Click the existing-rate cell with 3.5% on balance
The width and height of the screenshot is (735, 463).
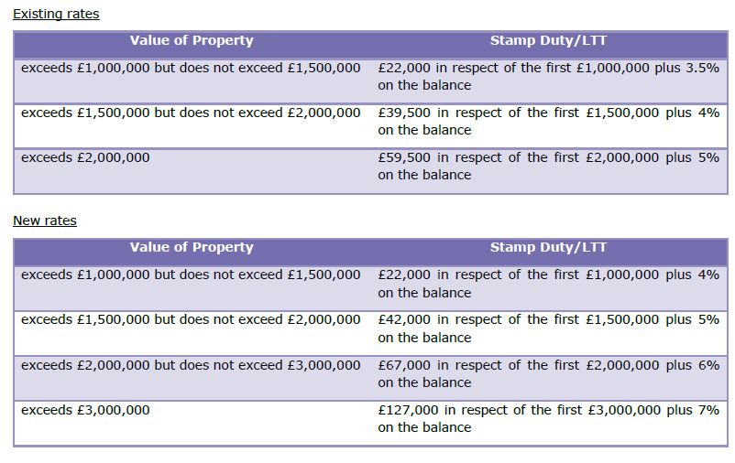pos(548,77)
